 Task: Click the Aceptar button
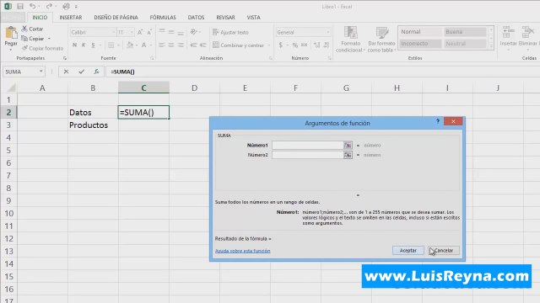coord(408,251)
